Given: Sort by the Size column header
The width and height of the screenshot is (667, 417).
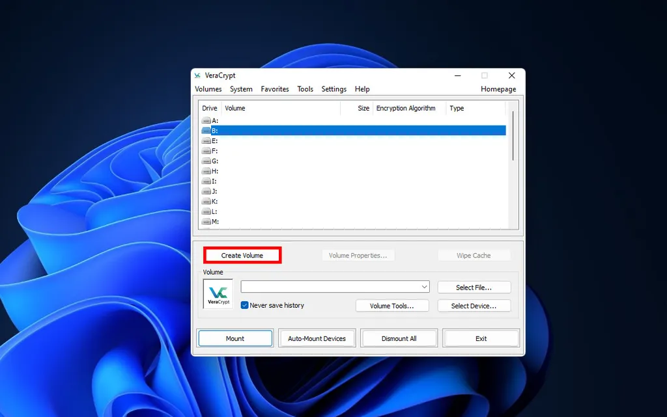Looking at the screenshot, I should click(x=357, y=108).
